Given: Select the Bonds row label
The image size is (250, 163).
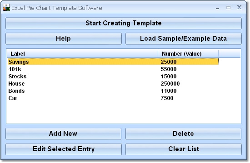Looking at the screenshot, I should (x=16, y=91).
